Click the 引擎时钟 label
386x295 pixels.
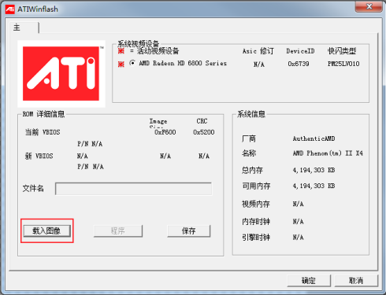(x=256, y=238)
